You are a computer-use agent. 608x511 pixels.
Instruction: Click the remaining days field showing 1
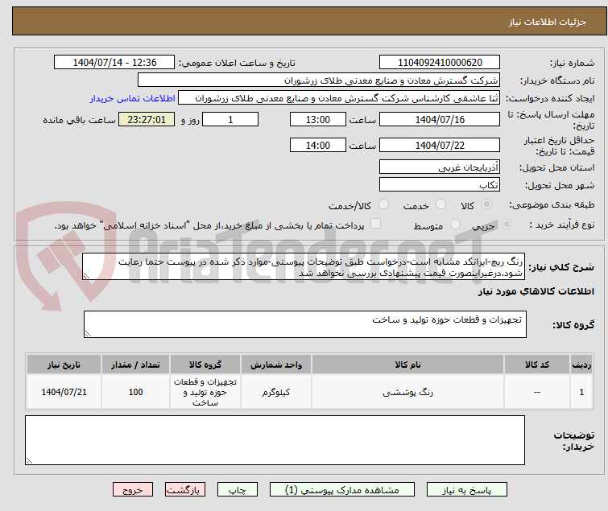coord(230,119)
